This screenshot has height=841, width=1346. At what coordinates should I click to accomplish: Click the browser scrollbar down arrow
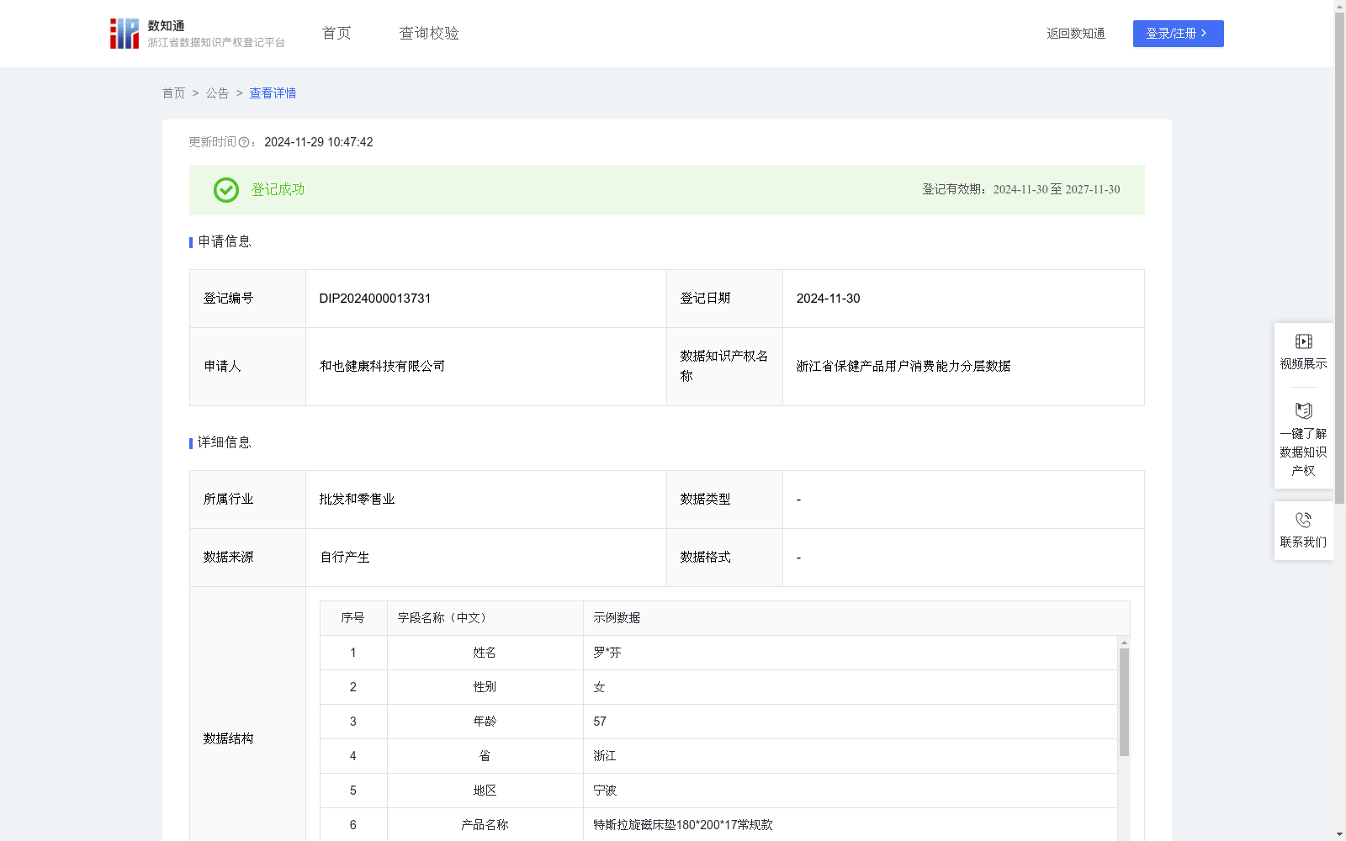(1339, 835)
